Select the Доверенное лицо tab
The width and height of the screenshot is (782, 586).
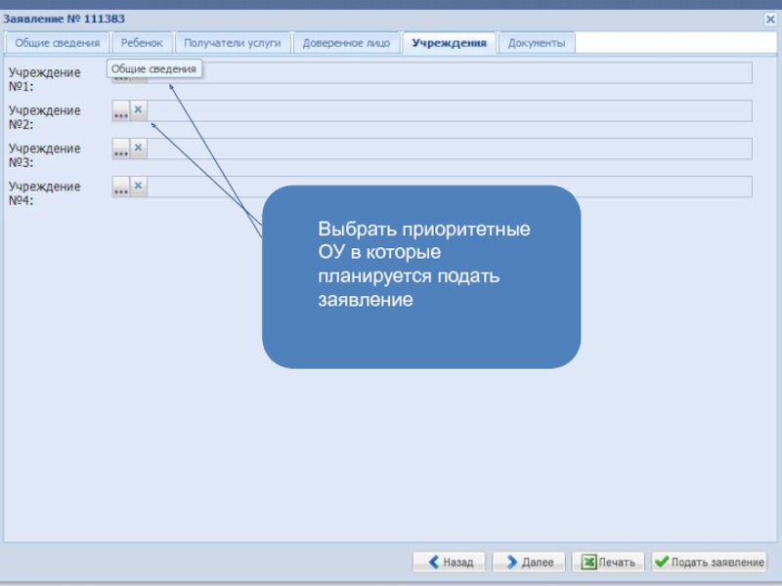pos(346,43)
